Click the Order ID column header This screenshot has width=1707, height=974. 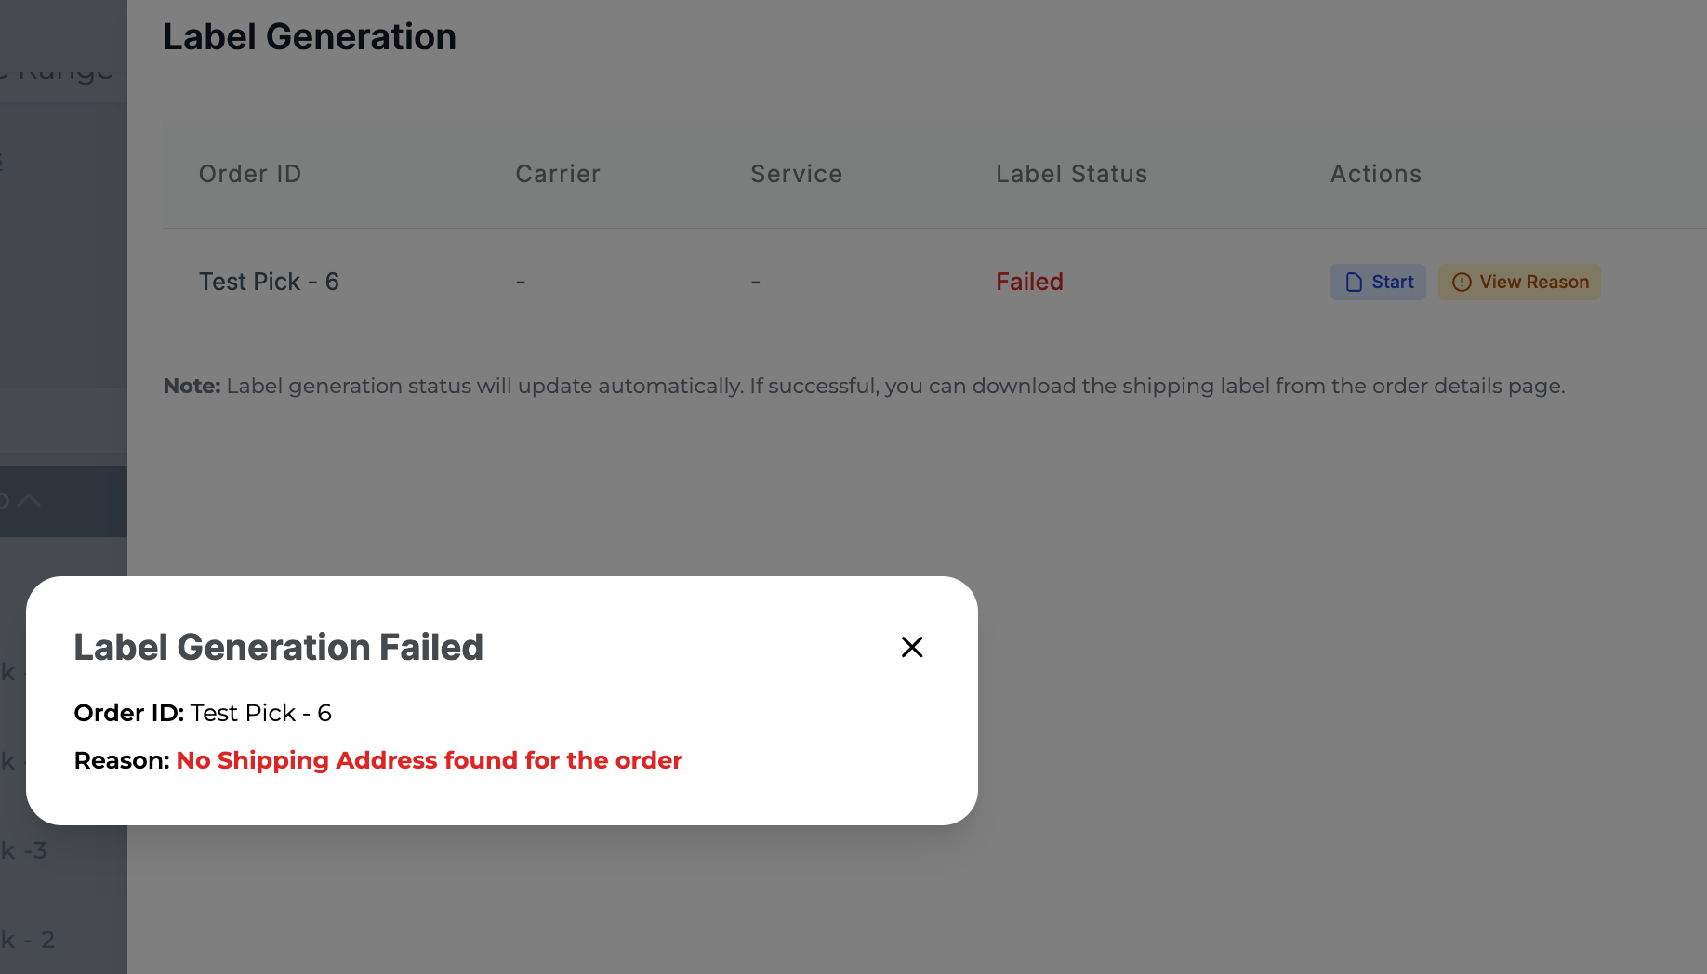click(250, 174)
